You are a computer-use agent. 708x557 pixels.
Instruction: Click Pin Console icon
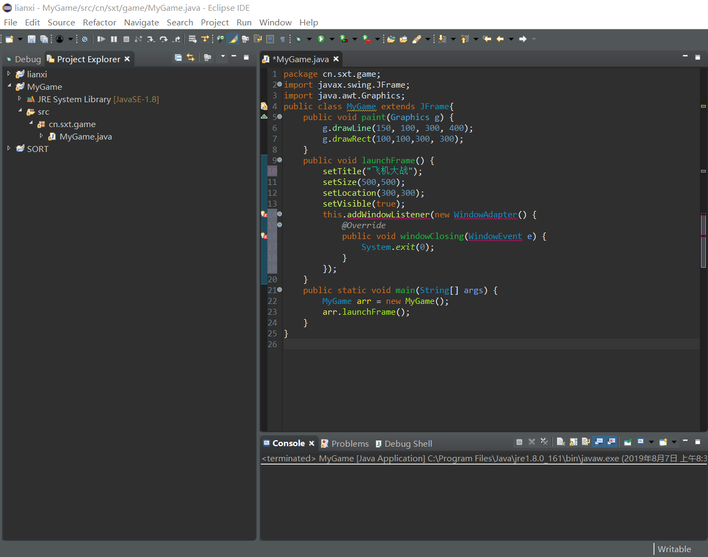[x=628, y=442]
